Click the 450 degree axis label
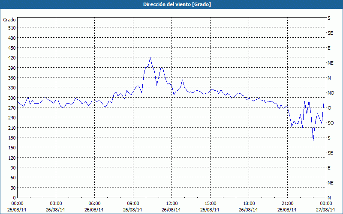Screen dimensions: 343x214 click(12, 48)
